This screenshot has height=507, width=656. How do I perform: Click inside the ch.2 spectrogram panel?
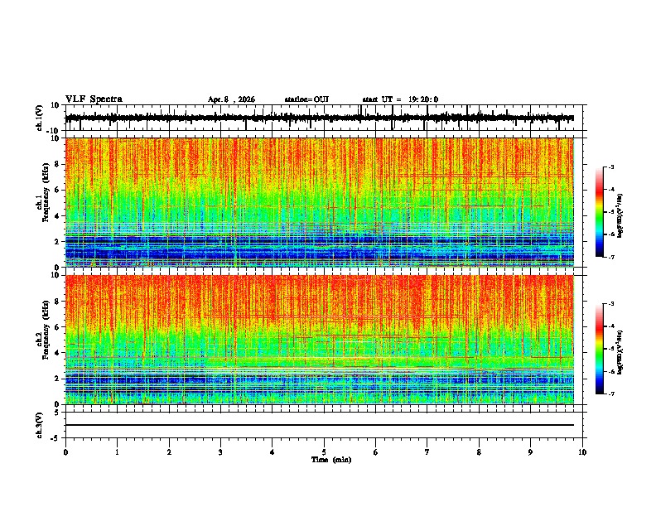pyautogui.click(x=320, y=340)
